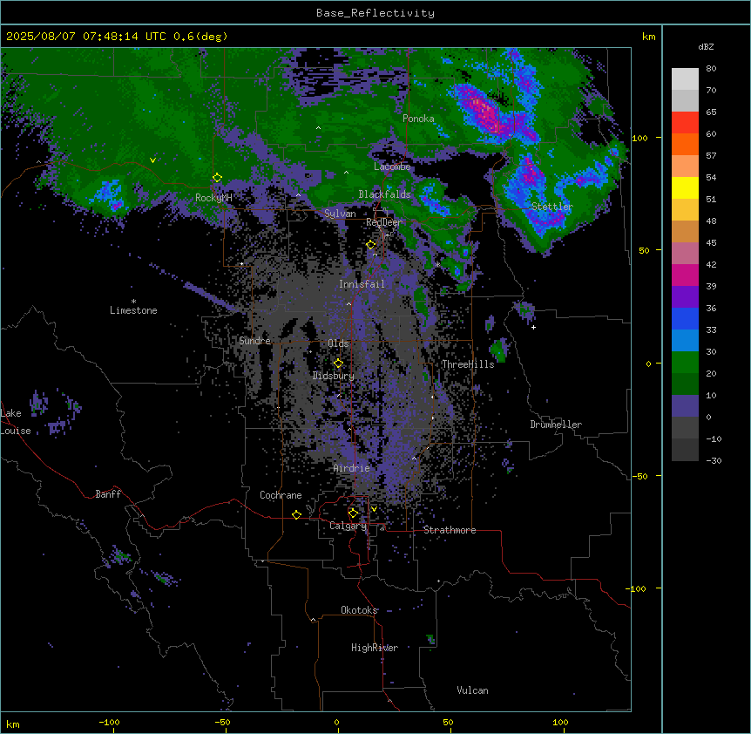Image resolution: width=751 pixels, height=734 pixels.
Task: Click the Cochrane town label
Action: [x=281, y=495]
